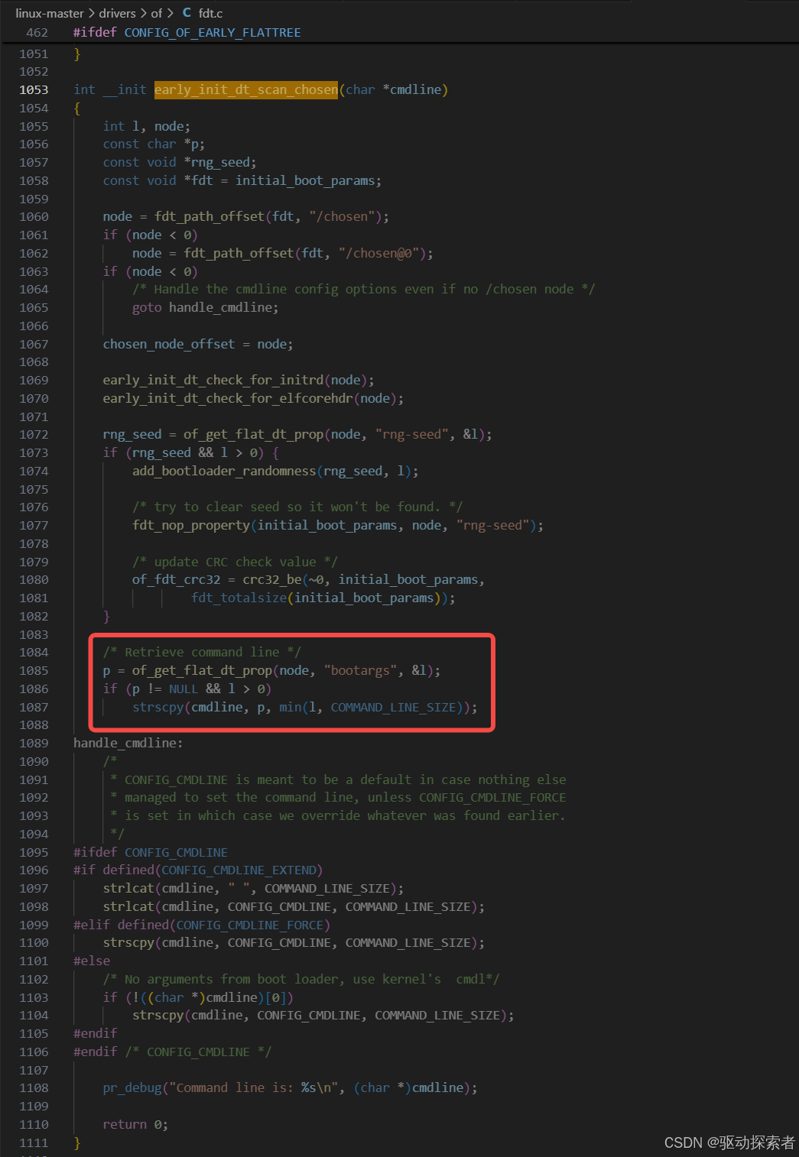Click line number 1085 in the gutter

tap(34, 671)
